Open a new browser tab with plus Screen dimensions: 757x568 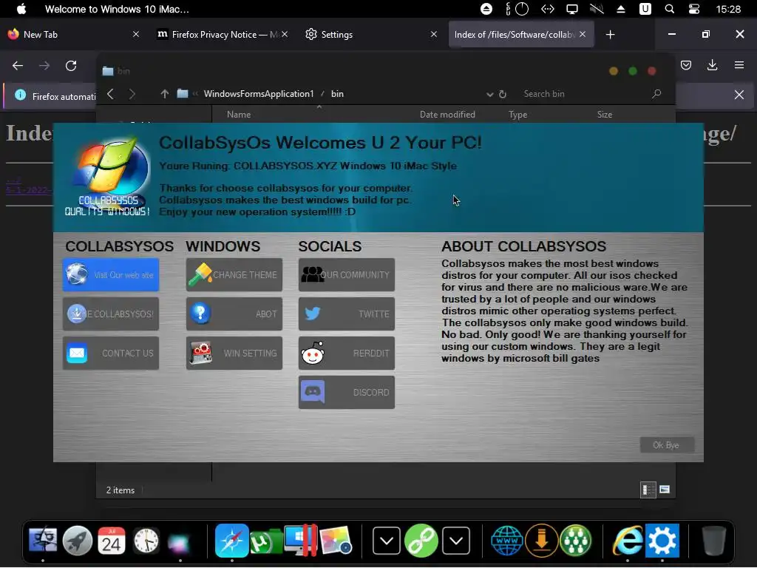610,34
